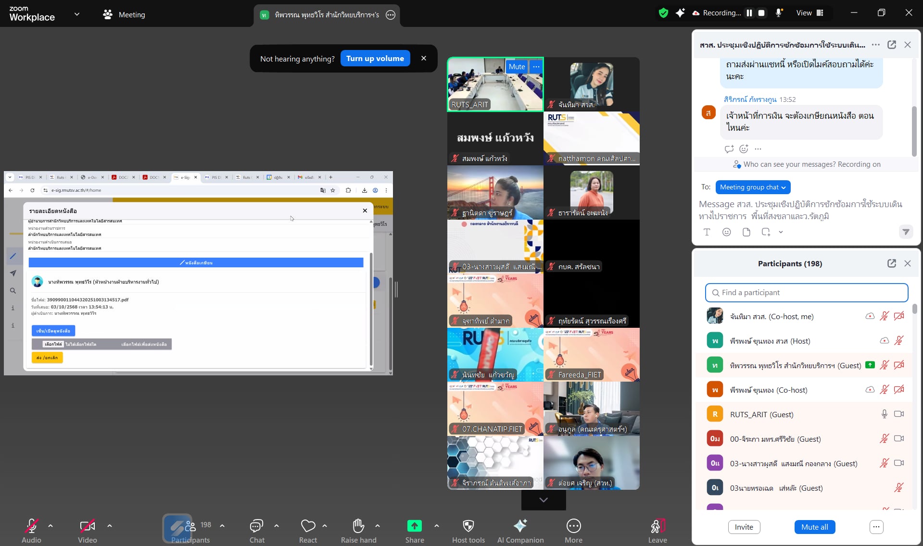Open the React heart icon
This screenshot has height=546, width=923.
point(308,526)
